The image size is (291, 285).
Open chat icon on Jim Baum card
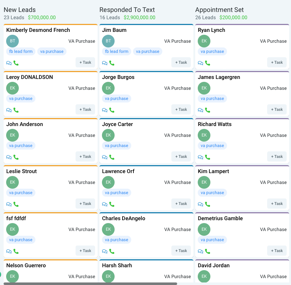pyautogui.click(x=105, y=63)
